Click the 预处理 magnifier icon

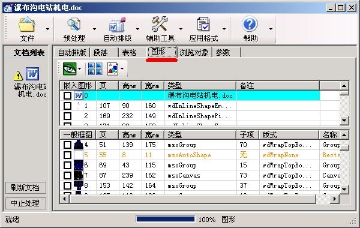click(x=74, y=24)
